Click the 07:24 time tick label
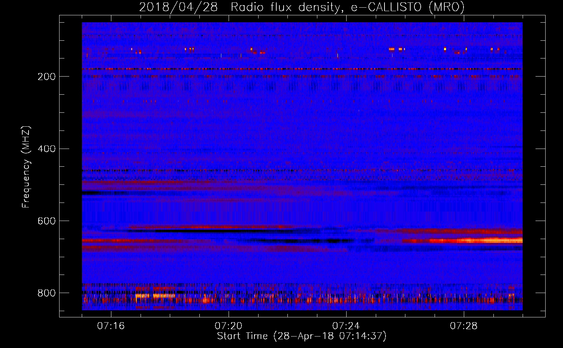This screenshot has width=563, height=348. pos(346,326)
